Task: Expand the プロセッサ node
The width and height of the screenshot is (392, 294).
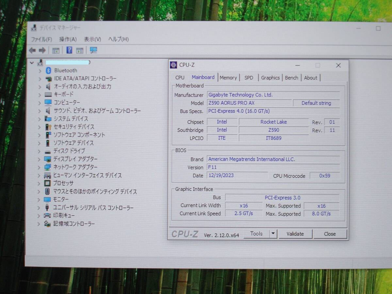Action: click(x=39, y=184)
